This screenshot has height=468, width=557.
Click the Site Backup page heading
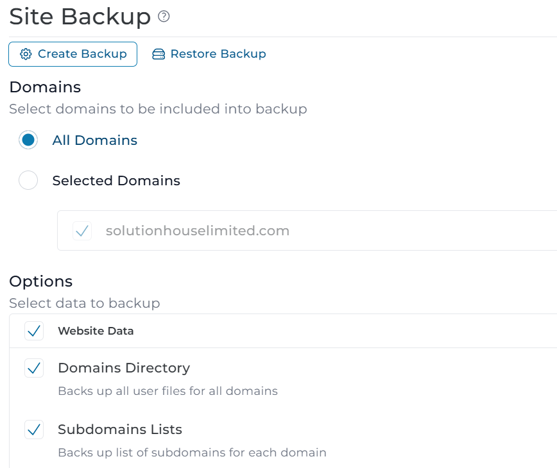click(x=80, y=17)
